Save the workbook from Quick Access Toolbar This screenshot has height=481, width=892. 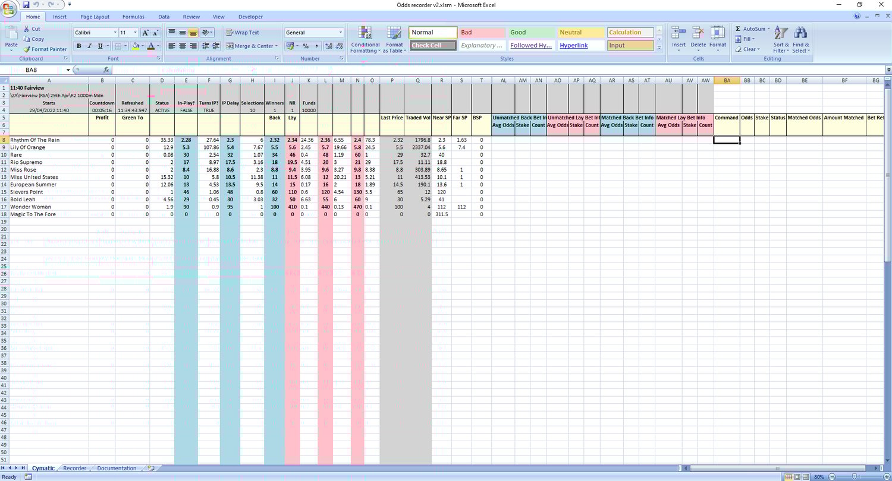tap(26, 5)
